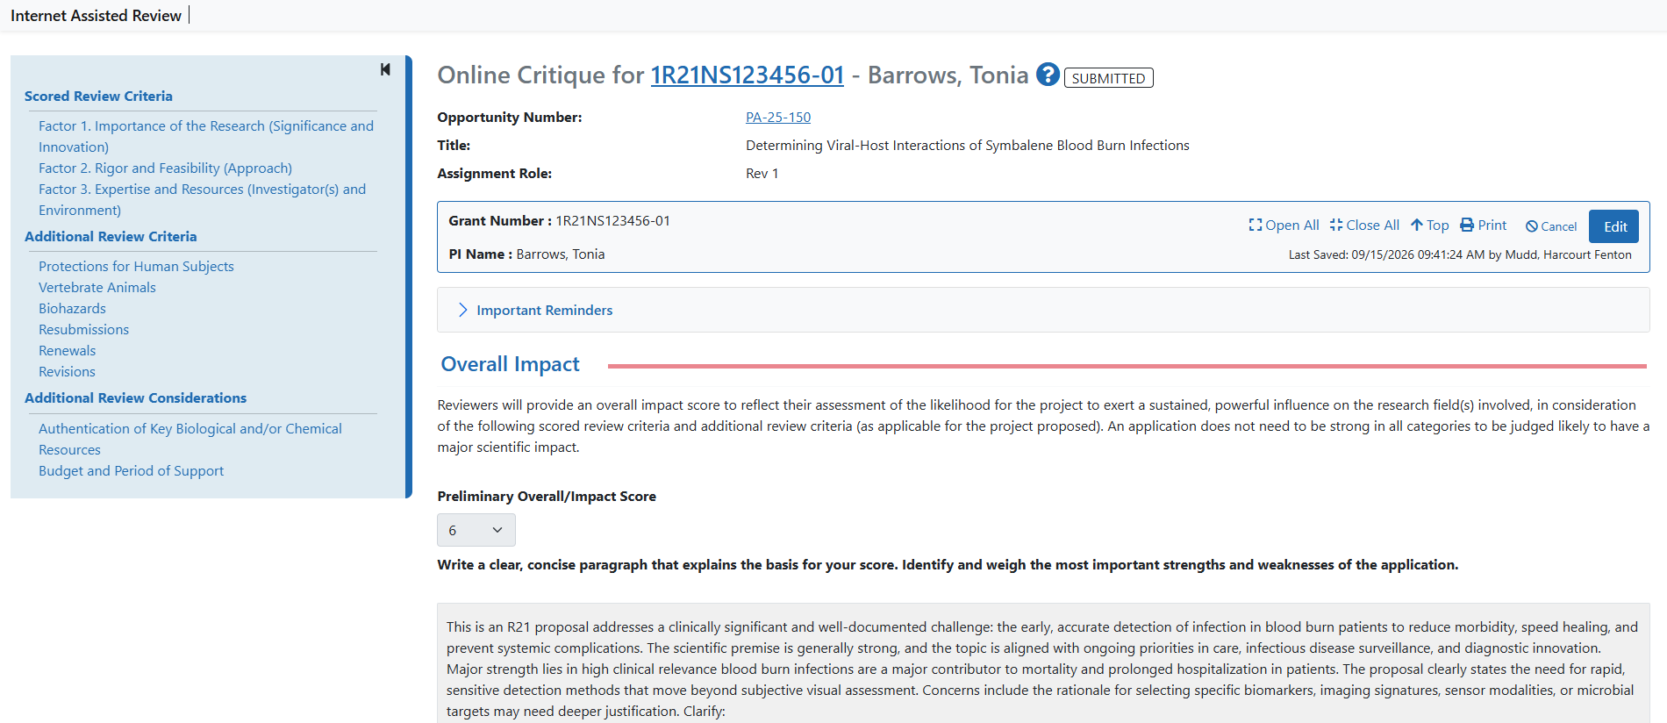The height and width of the screenshot is (723, 1667).
Task: Click Open All critique sections
Action: 1284,225
